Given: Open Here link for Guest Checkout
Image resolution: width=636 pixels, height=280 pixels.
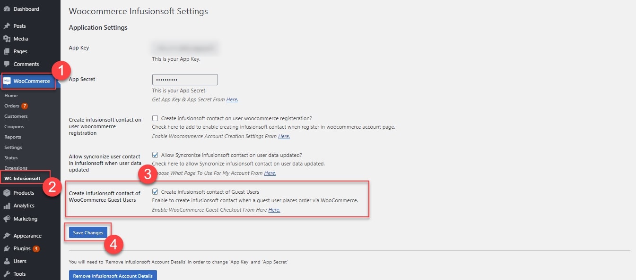Looking at the screenshot, I should click(x=274, y=210).
